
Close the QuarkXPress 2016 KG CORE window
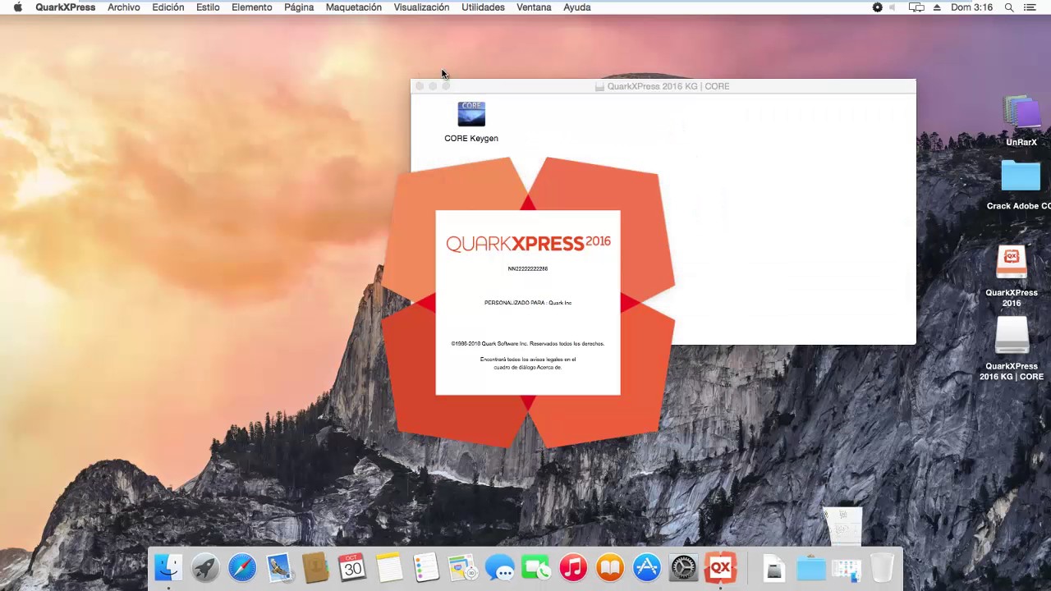point(420,86)
